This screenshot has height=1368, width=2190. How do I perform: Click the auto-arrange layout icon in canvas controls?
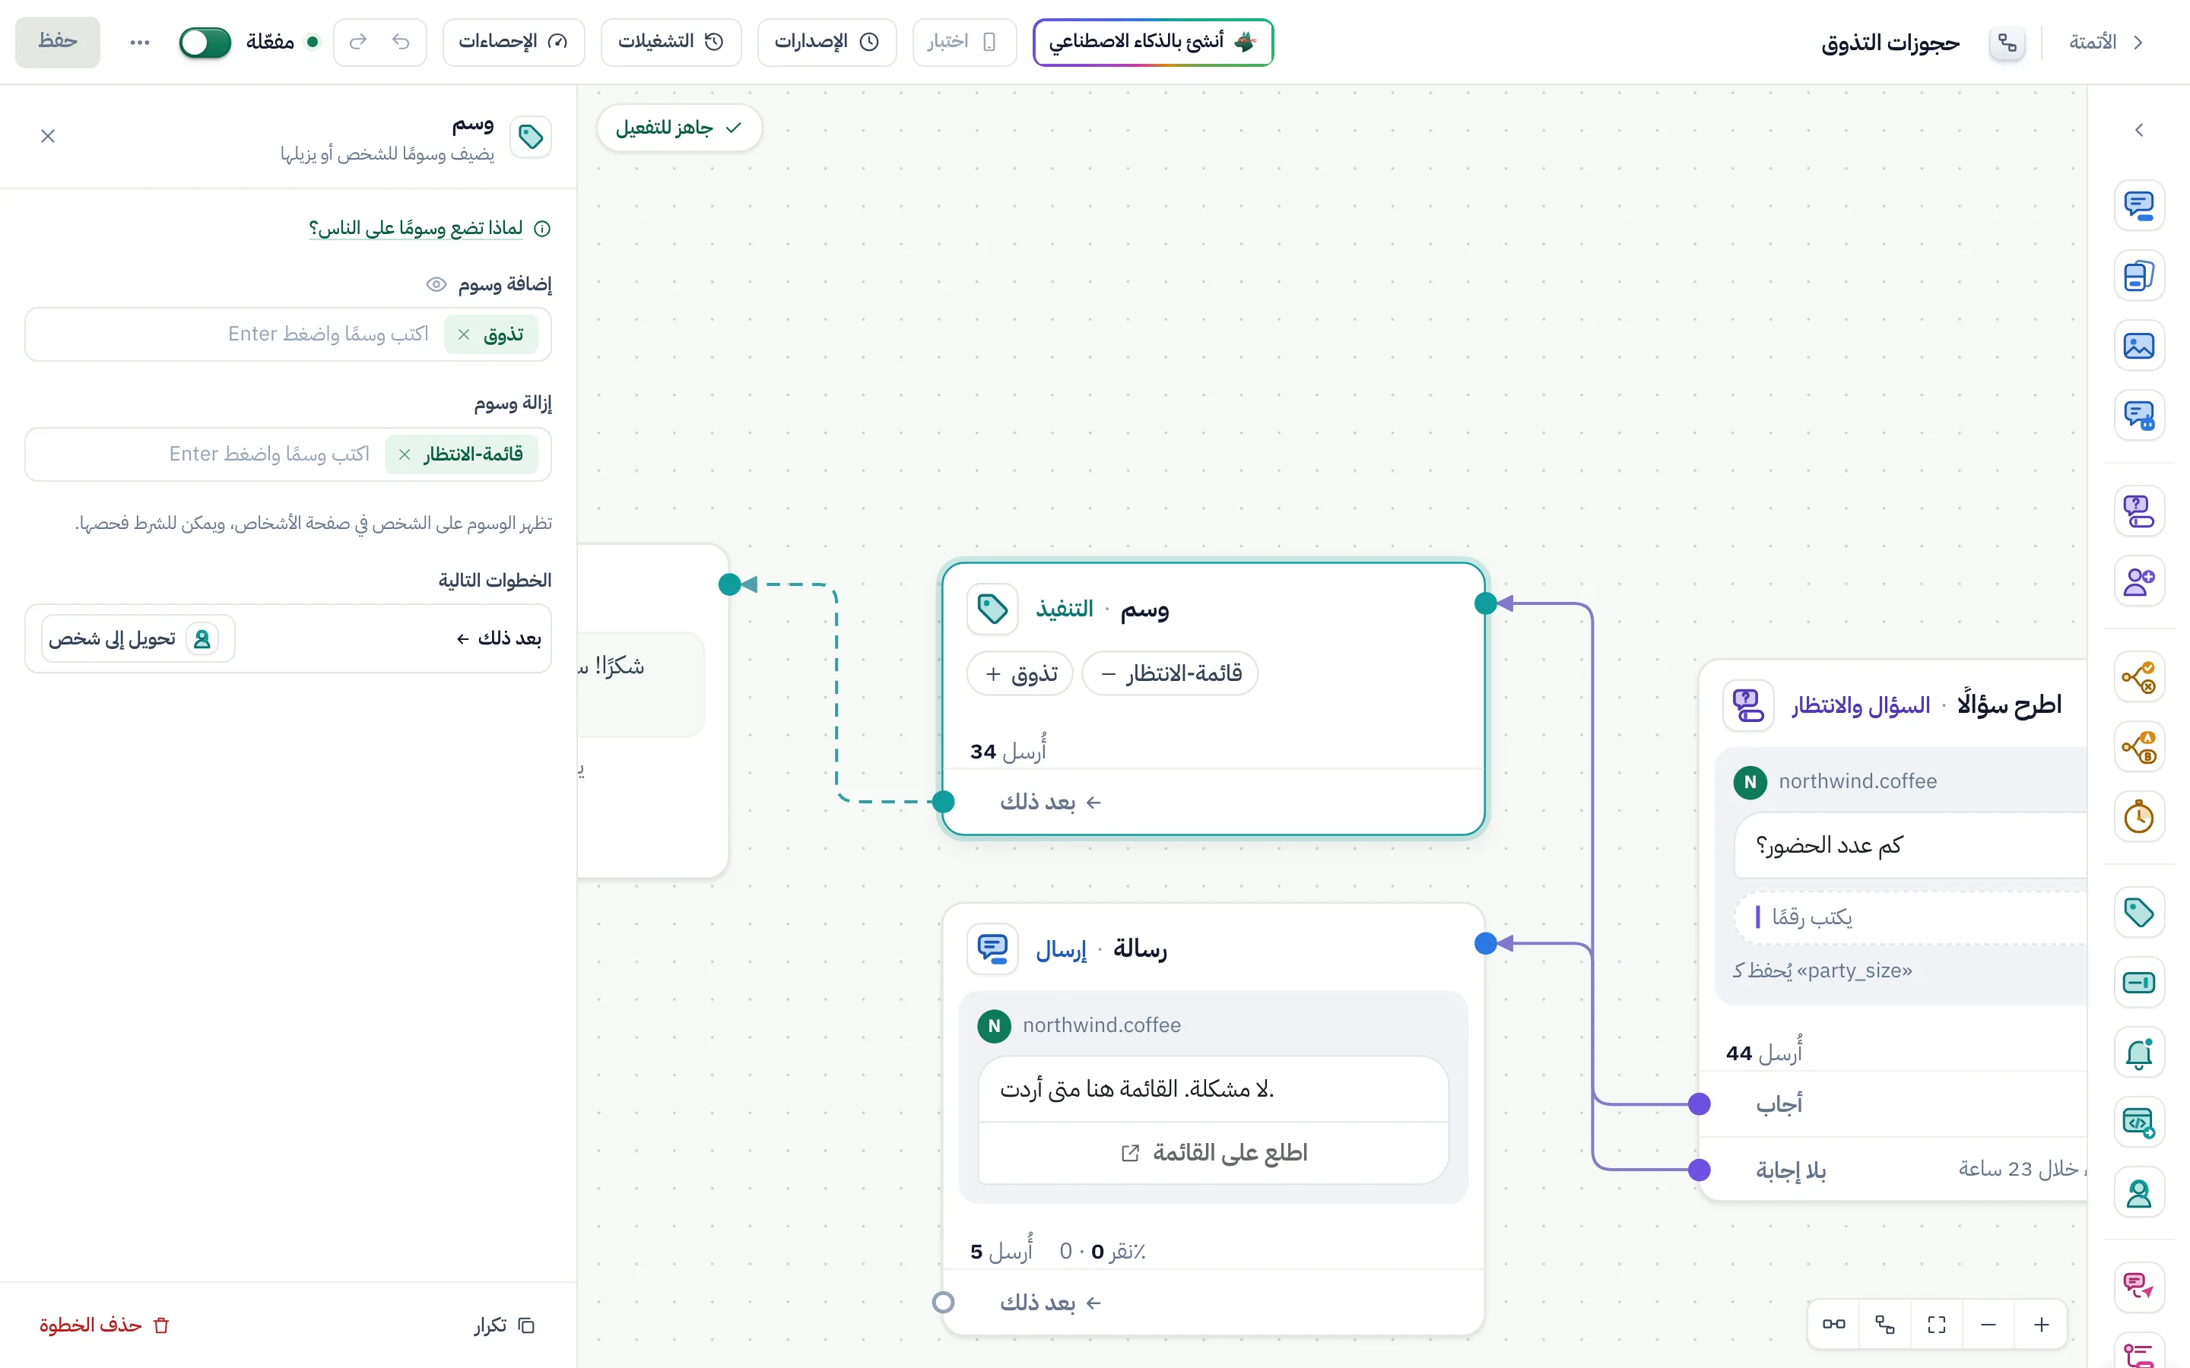1885,1325
